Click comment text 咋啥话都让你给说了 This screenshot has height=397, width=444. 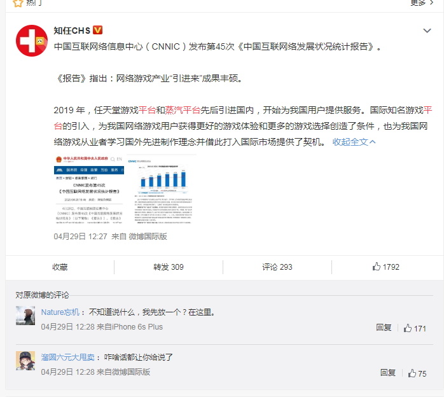138,358
